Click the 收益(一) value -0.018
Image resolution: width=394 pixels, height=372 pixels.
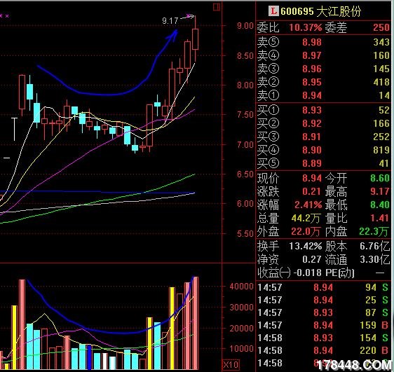tap(307, 273)
